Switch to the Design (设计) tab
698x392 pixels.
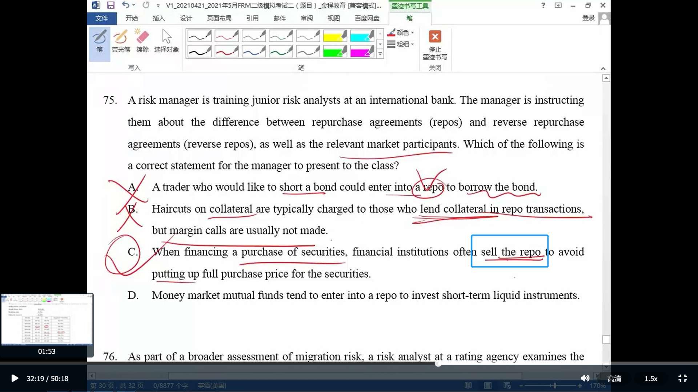(x=186, y=18)
